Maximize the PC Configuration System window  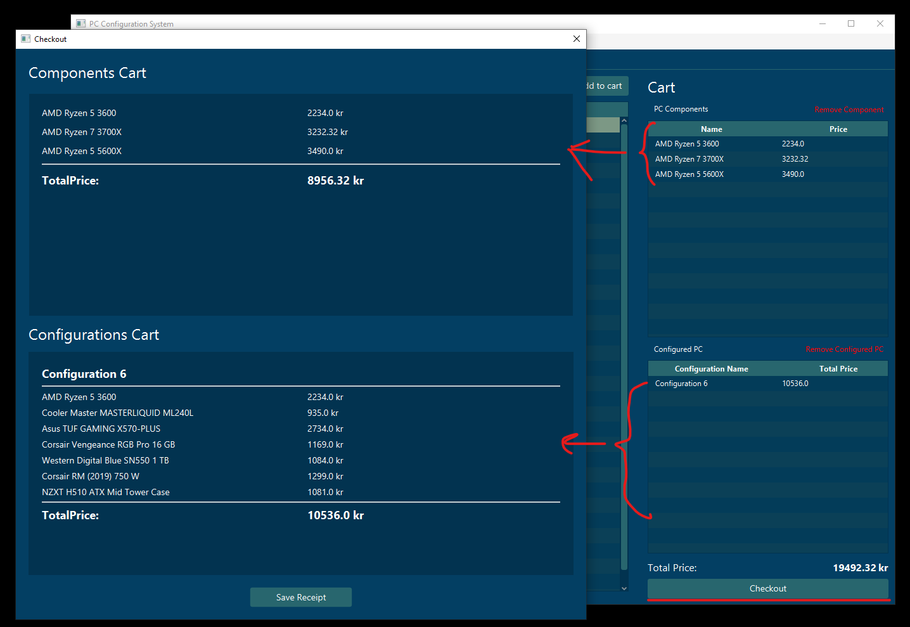(851, 23)
